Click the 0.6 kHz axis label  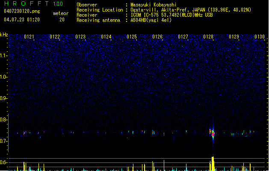click(3, 162)
